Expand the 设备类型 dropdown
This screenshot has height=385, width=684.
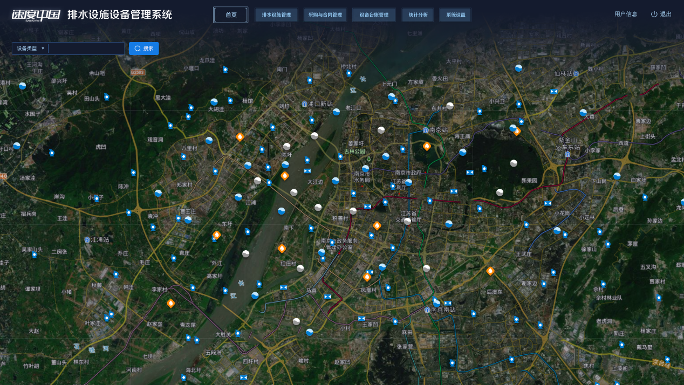pos(30,49)
